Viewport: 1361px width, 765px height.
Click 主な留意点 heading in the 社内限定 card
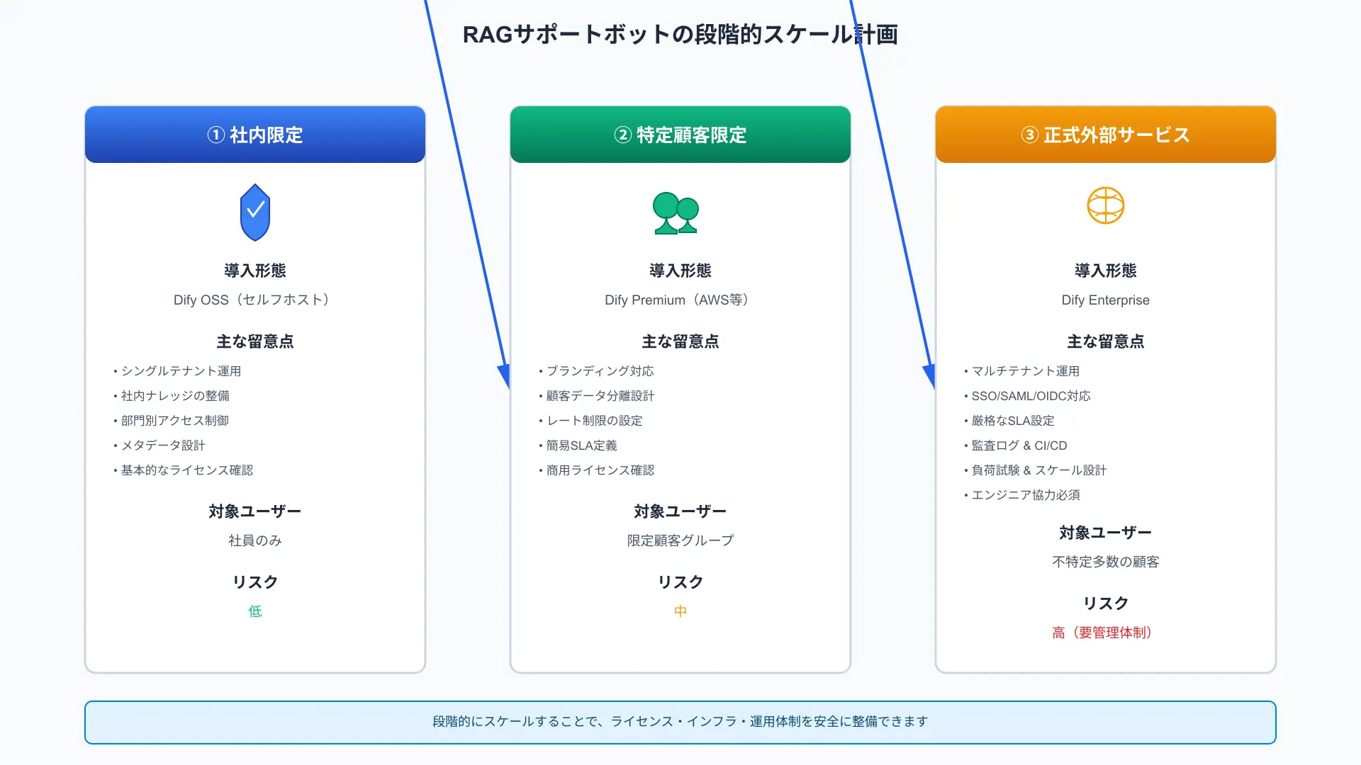click(x=255, y=341)
